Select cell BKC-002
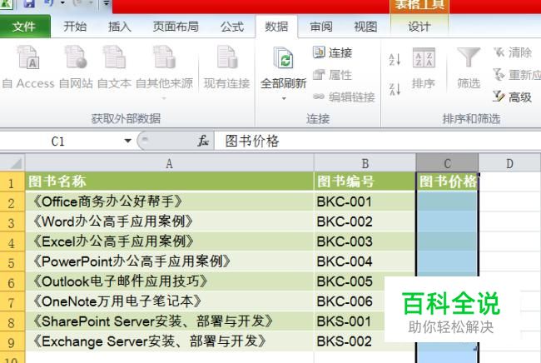 (365, 221)
